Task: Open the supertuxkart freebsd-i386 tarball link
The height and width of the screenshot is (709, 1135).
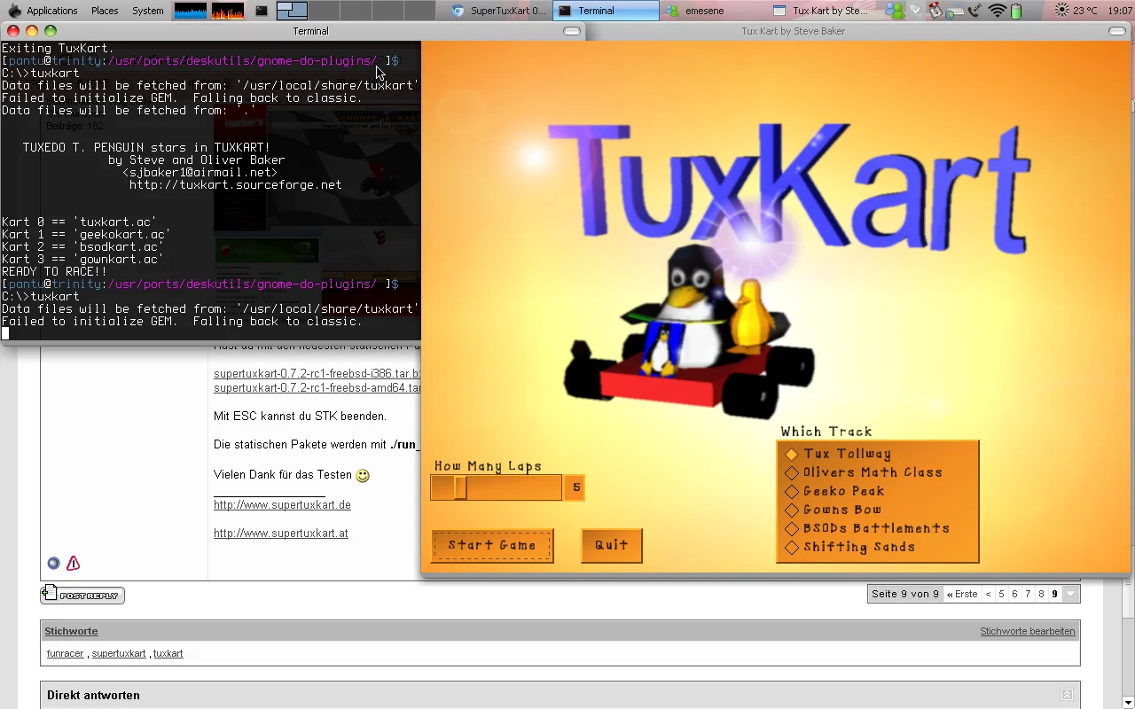Action: [317, 374]
